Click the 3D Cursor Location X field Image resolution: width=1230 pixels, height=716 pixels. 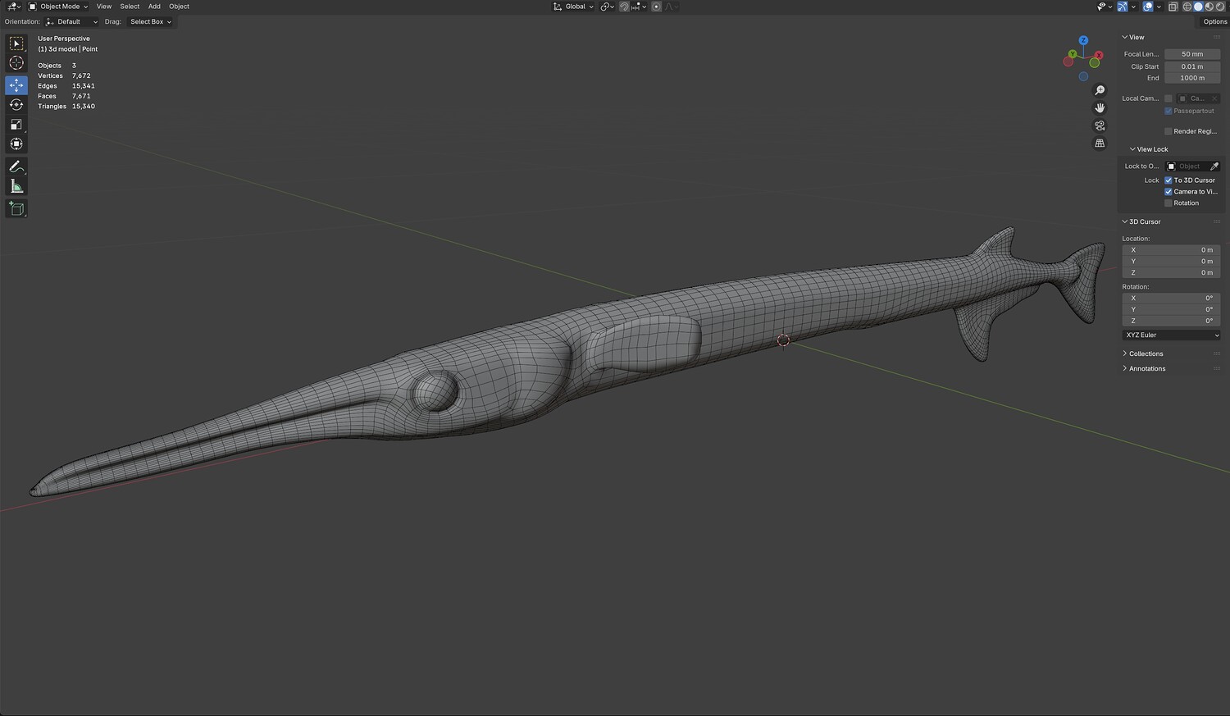coord(1171,250)
